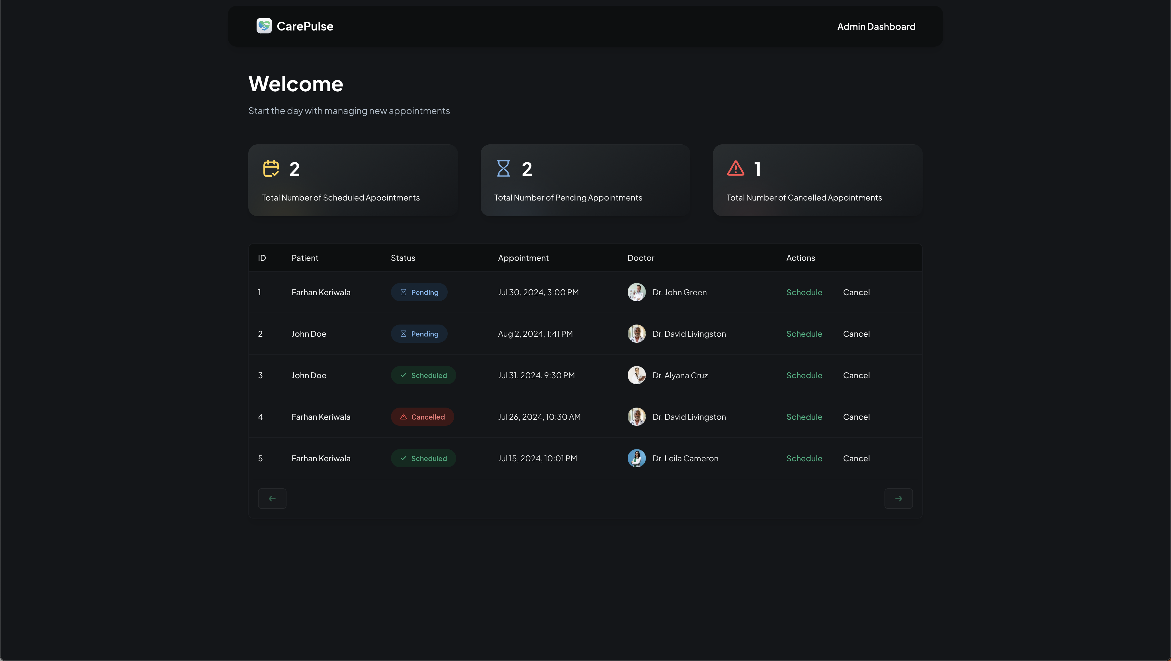Cancel appointment with Dr. John Green
The height and width of the screenshot is (661, 1171).
pos(856,292)
